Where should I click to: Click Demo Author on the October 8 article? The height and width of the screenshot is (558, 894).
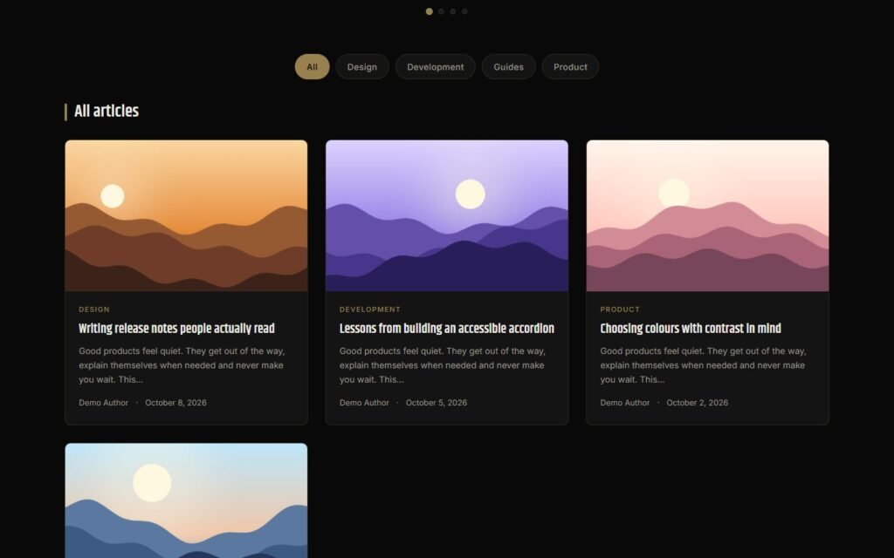pos(104,403)
